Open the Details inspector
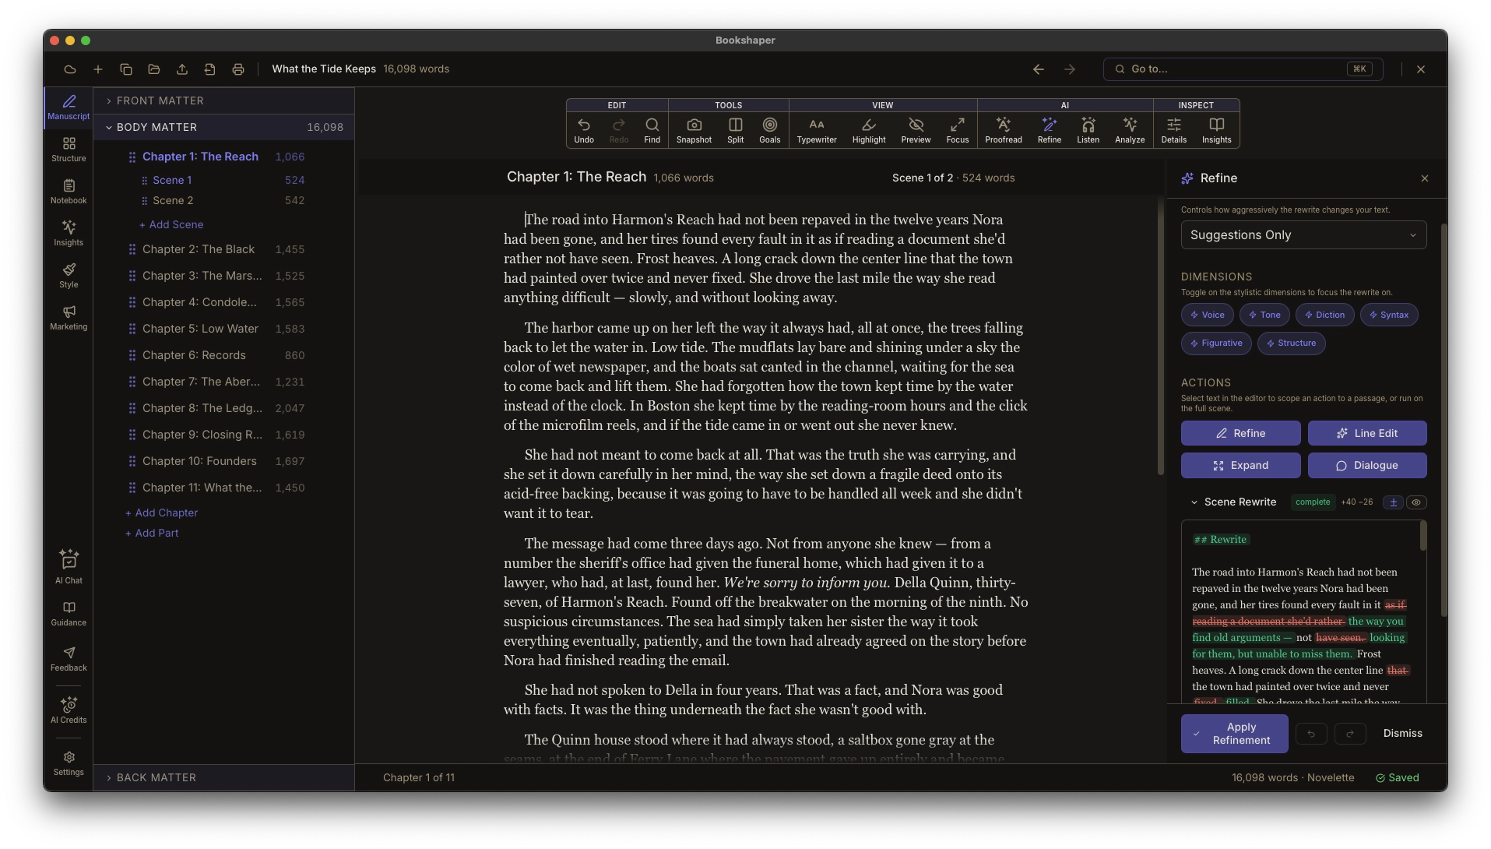The image size is (1491, 849). (x=1173, y=130)
